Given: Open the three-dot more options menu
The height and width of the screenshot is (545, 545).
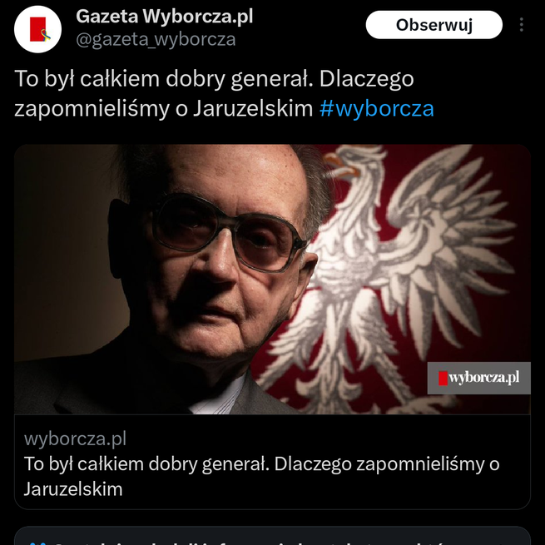Looking at the screenshot, I should 522,25.
